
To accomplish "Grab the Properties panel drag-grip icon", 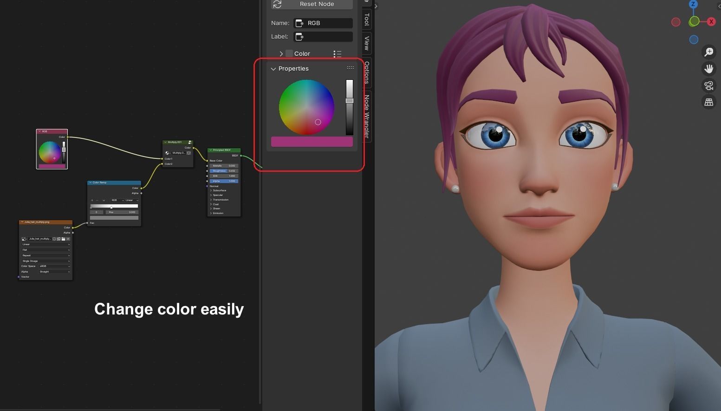I will click(x=351, y=68).
